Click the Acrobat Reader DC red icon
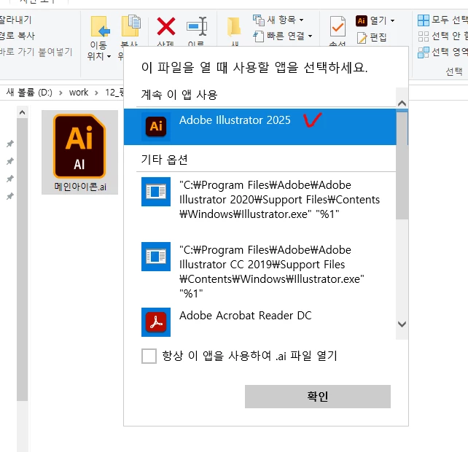 [x=156, y=322]
